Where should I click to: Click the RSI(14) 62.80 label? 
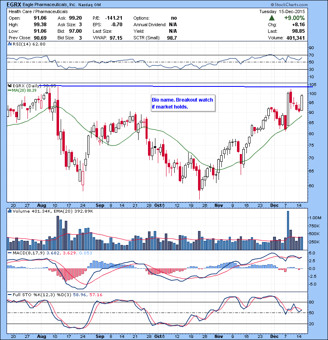pyautogui.click(x=29, y=44)
